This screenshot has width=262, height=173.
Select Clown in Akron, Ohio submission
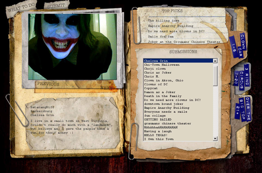click(178, 80)
